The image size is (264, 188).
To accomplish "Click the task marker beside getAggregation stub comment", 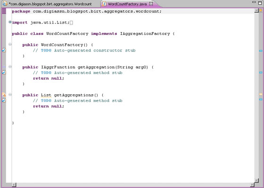I will click(4, 73).
